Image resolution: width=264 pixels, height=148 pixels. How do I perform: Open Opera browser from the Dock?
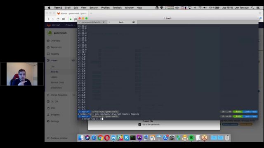click(x=107, y=138)
